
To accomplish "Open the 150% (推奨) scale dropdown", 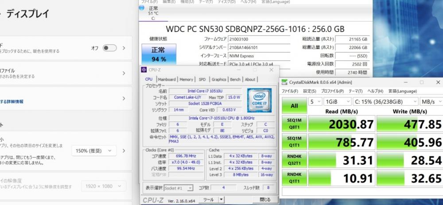I will 94,151.
